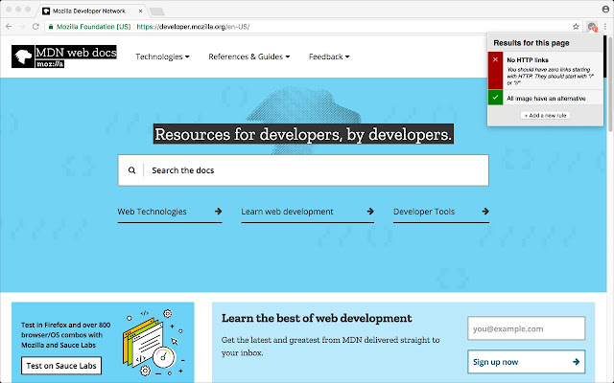Open the Chrome three-dot menu
Viewport: 614px width, 383px height.
tap(605, 27)
